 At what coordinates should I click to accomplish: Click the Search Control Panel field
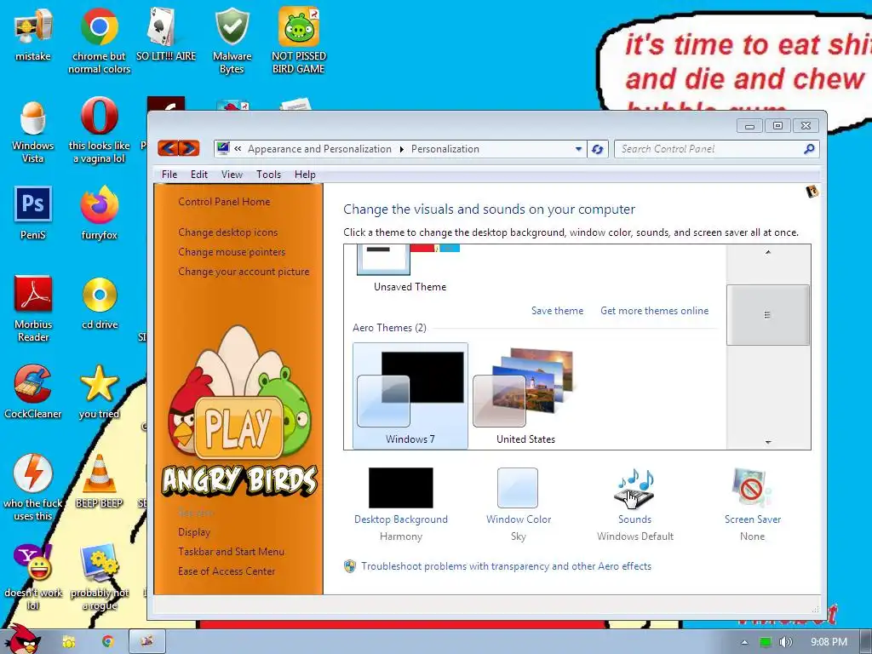tap(709, 149)
